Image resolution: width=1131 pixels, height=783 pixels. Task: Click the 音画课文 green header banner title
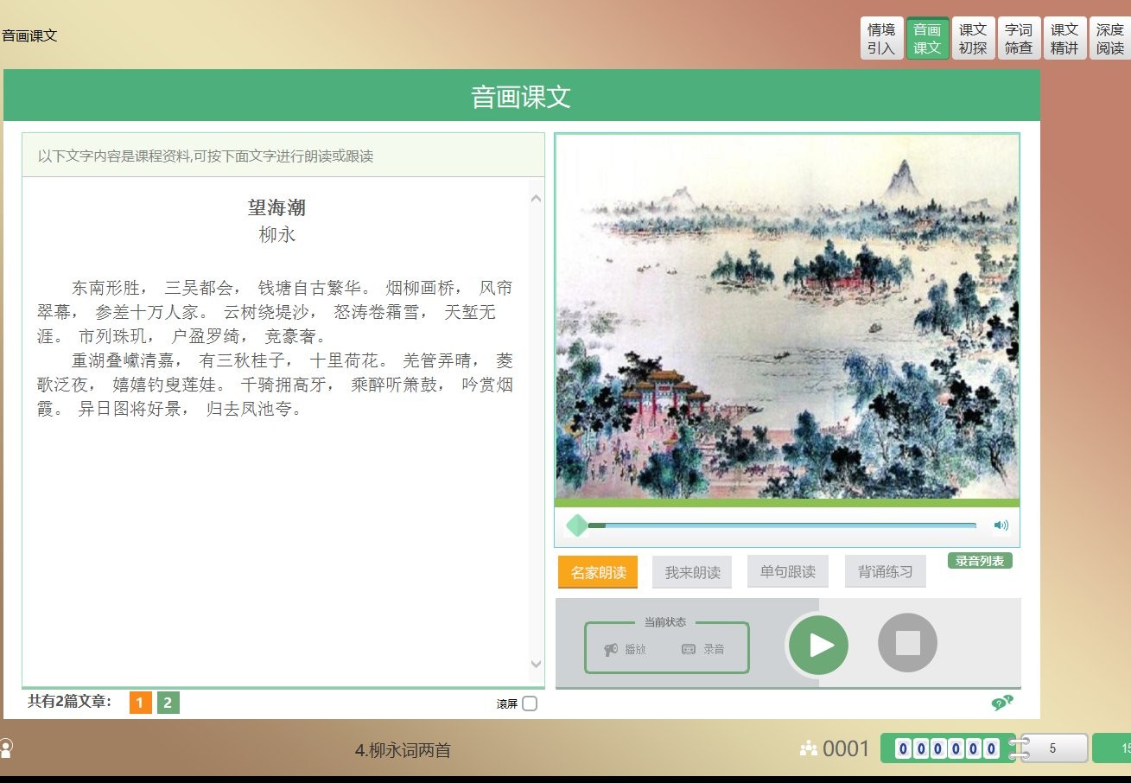[521, 96]
